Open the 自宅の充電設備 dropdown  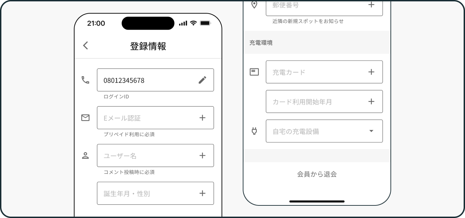pos(324,131)
